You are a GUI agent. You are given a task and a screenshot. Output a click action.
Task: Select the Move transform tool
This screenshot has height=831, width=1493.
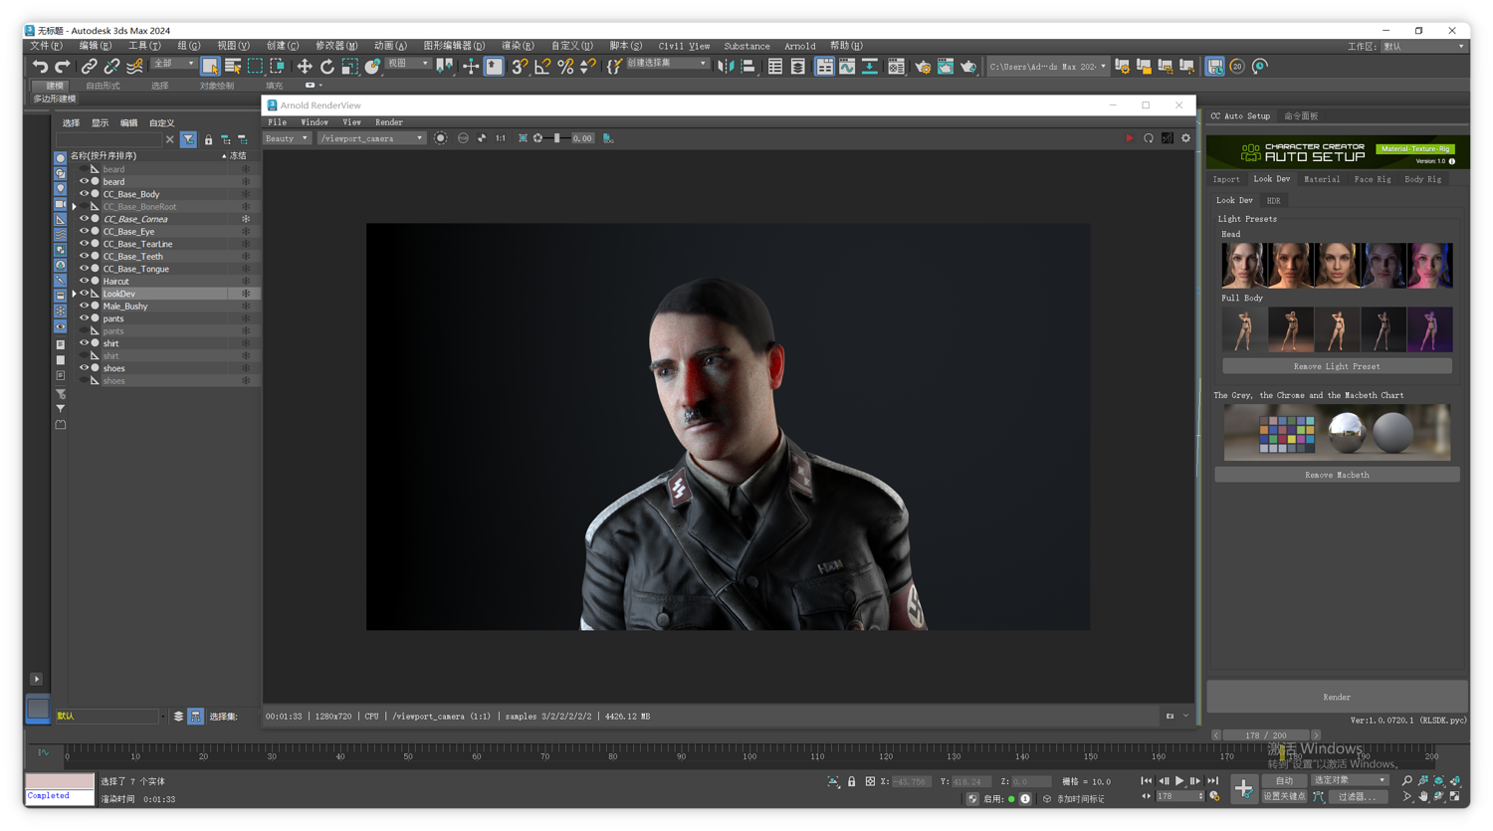click(304, 67)
